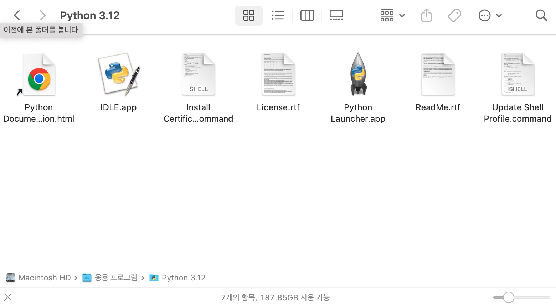Switch to gallery view
Viewport: 556px width, 306px height.
coord(336,15)
